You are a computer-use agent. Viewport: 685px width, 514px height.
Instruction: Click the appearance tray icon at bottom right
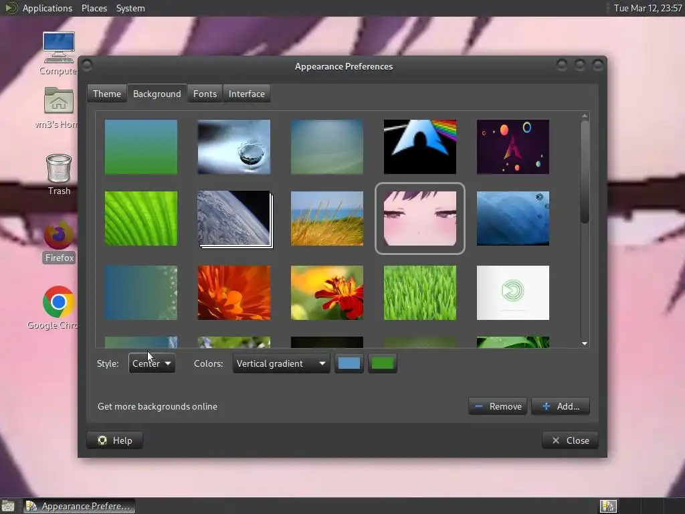(x=607, y=506)
